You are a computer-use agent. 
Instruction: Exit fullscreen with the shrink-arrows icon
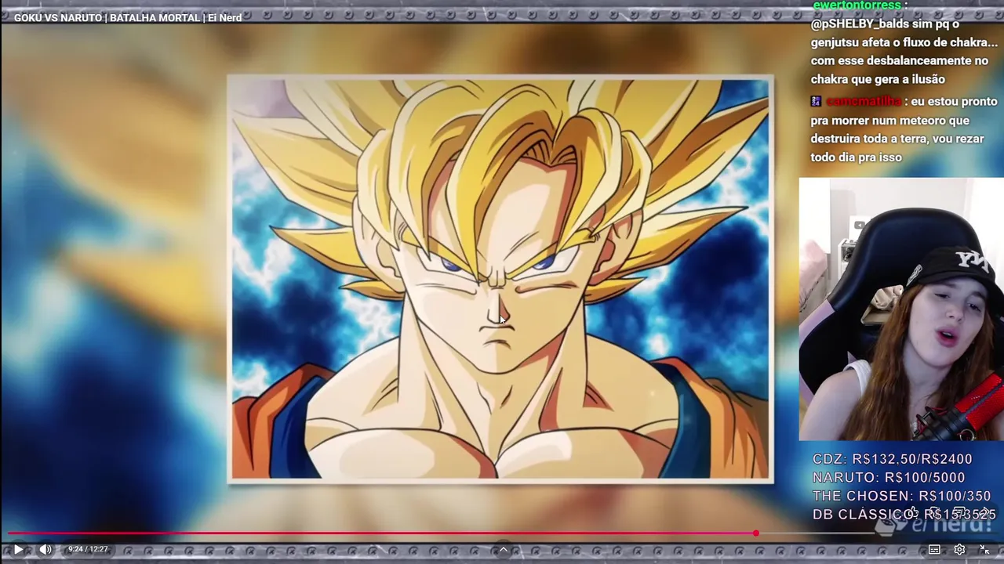click(x=984, y=549)
